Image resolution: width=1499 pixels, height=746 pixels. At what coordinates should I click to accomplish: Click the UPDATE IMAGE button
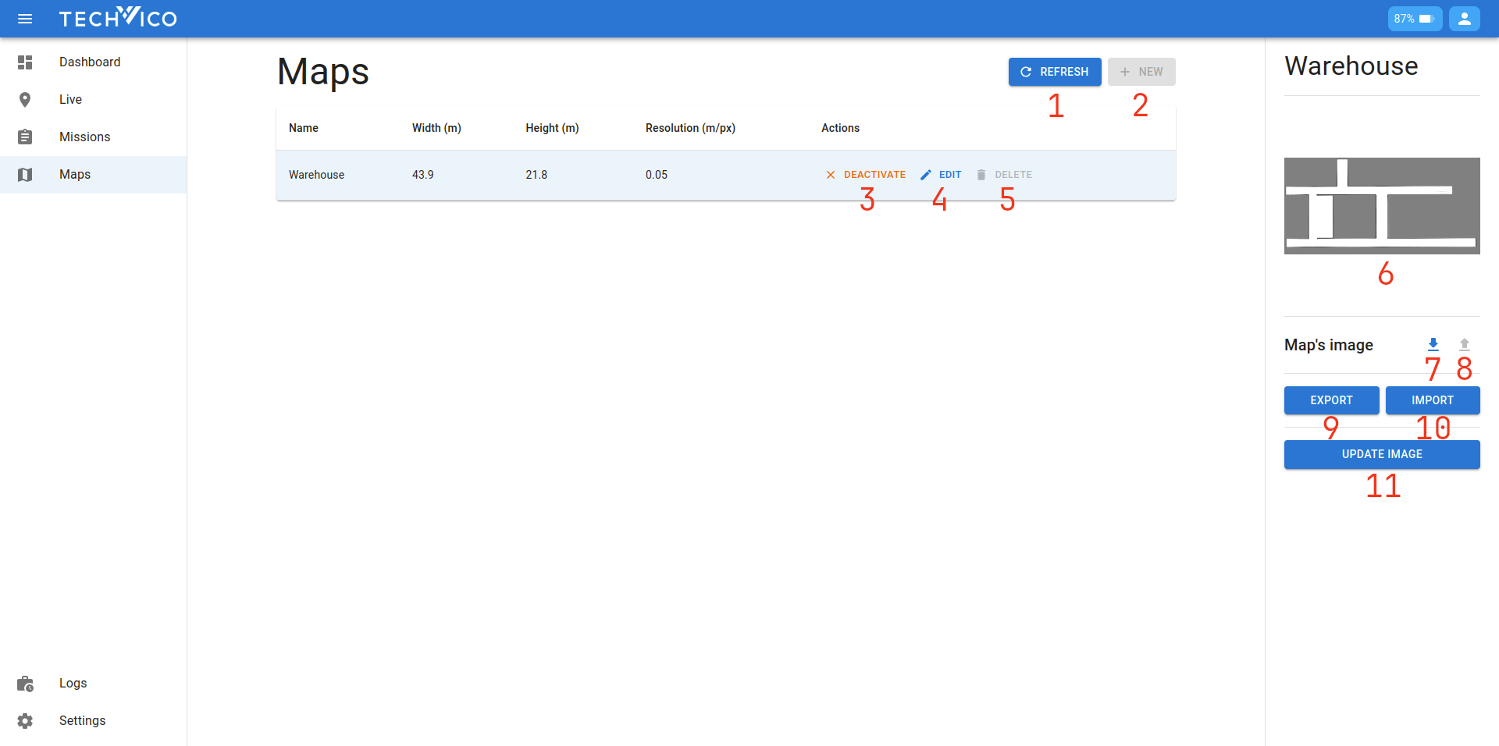pos(1382,454)
